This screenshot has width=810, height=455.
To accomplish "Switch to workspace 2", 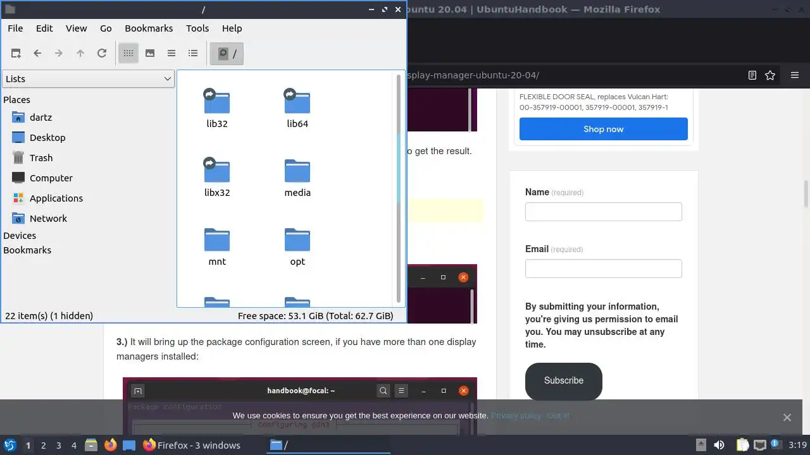I will pyautogui.click(x=43, y=446).
